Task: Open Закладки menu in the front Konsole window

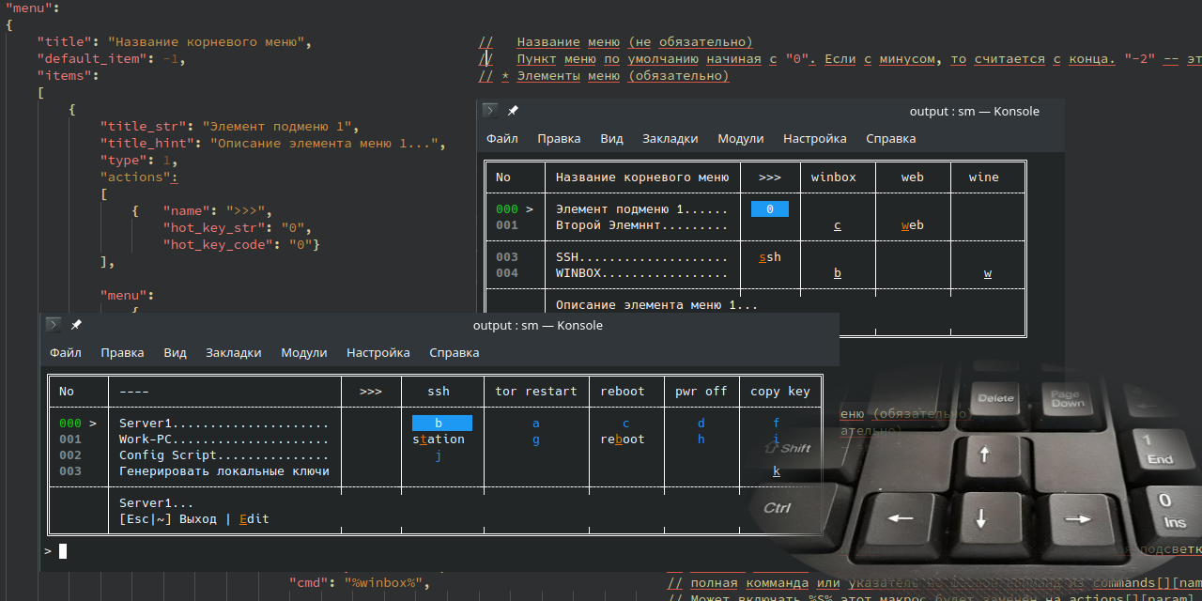Action: (x=233, y=353)
